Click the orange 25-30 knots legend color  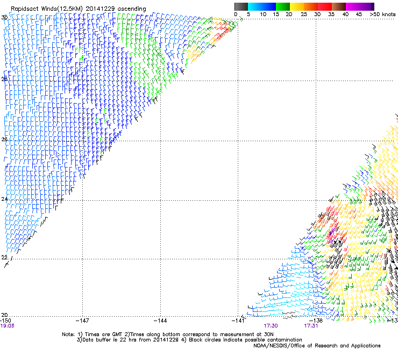click(311, 6)
